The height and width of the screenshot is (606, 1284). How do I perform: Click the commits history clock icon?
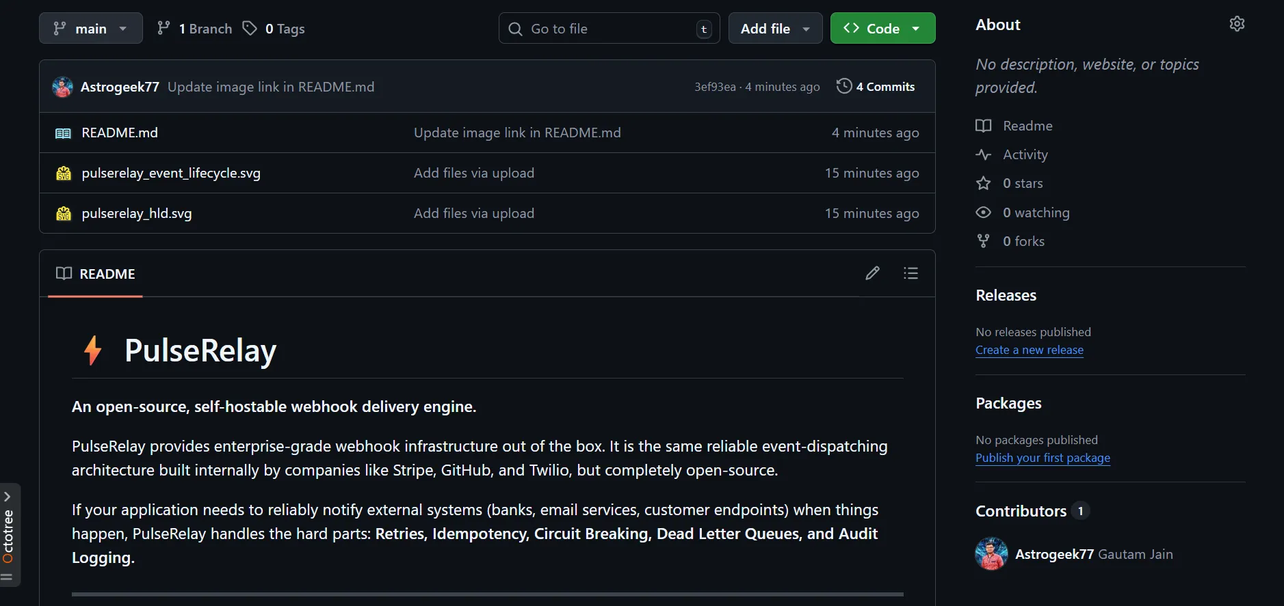tap(844, 86)
